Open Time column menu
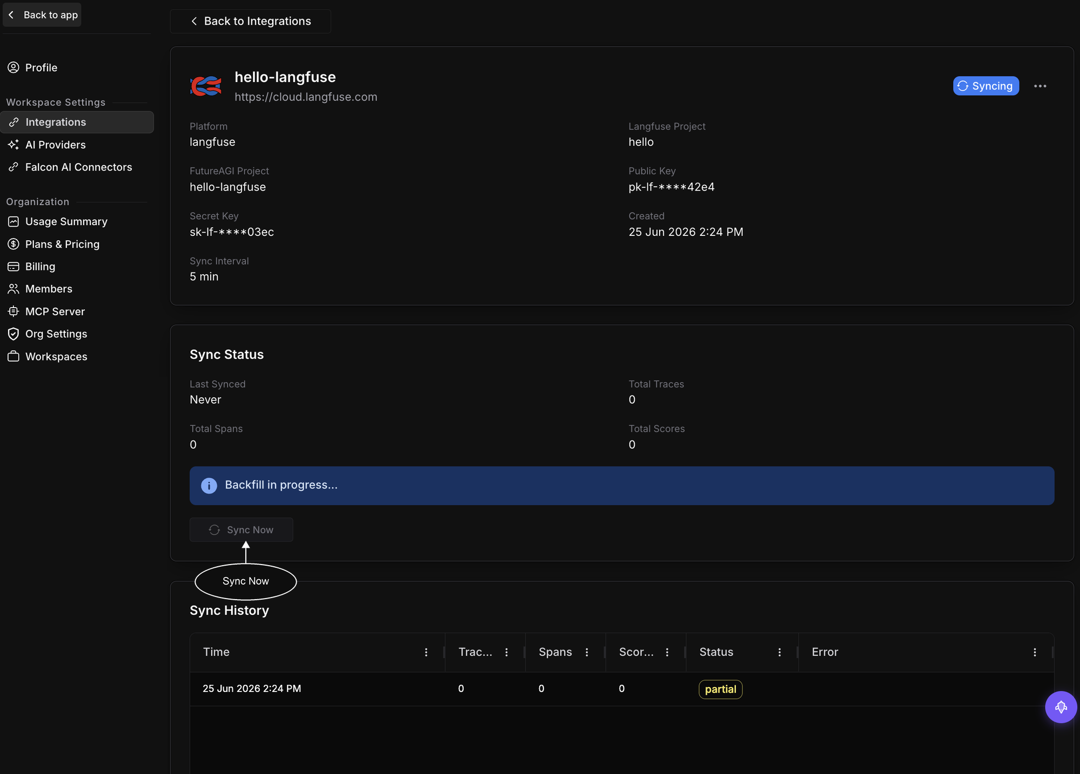The height and width of the screenshot is (774, 1080). click(426, 652)
